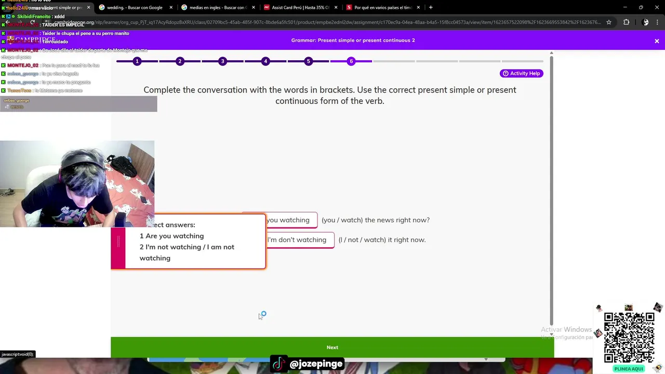Click the browser profile avatar icon
Screen dimensions: 665x374
point(646,22)
